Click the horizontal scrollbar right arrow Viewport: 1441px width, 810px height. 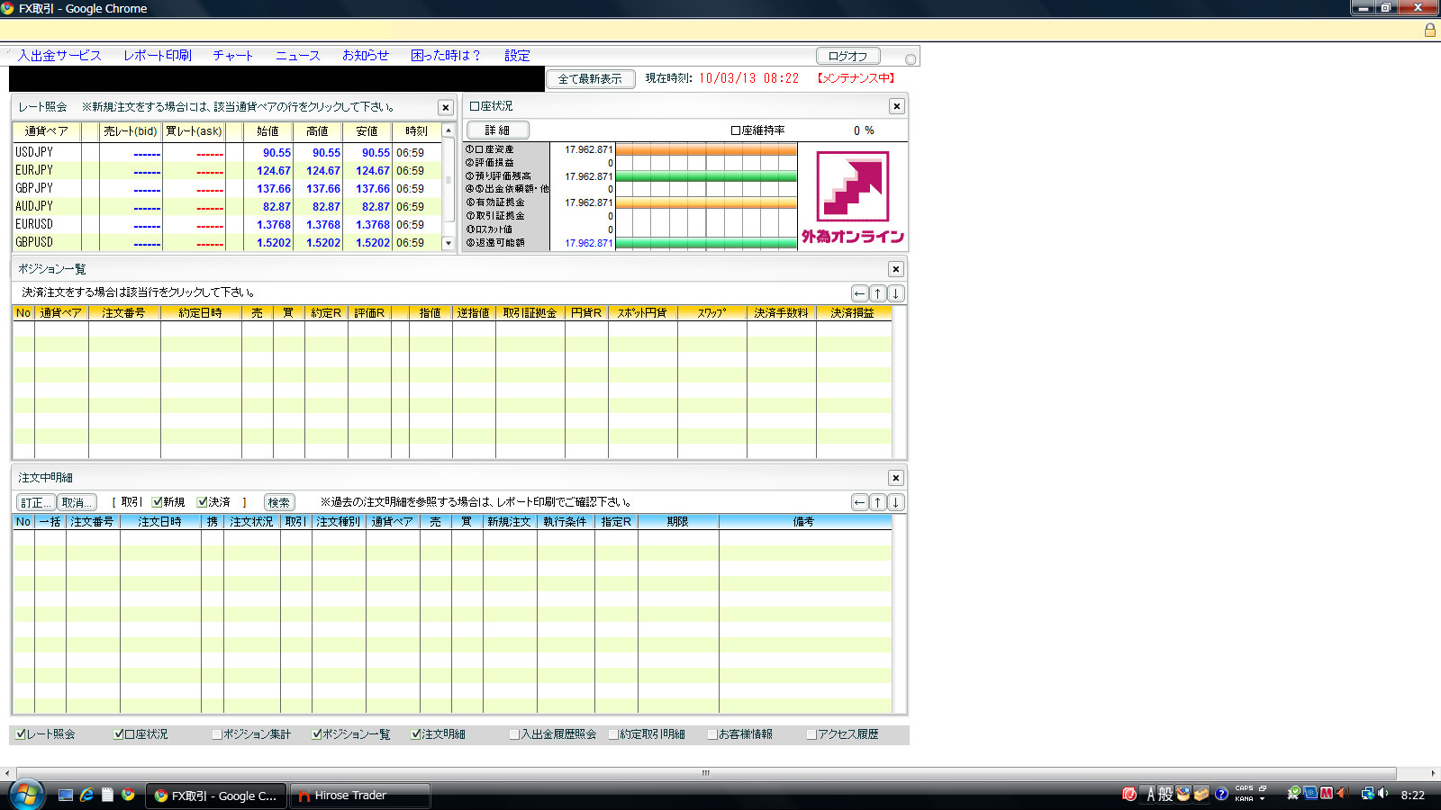pos(1433,773)
